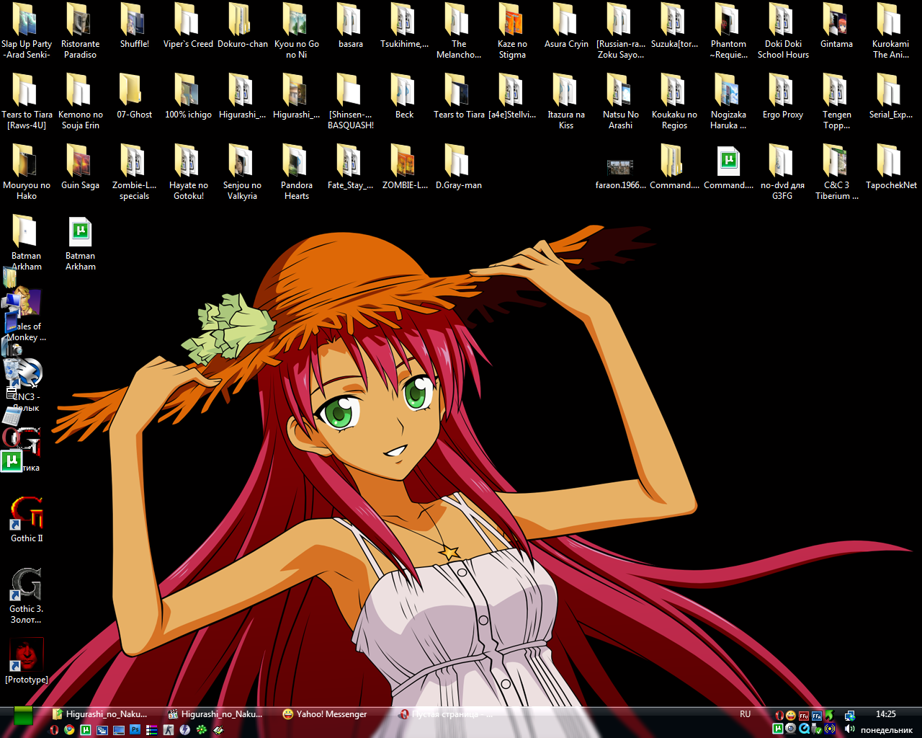Select the Kyou no Go no Ni folder
Viewport: 922px width, 738px height.
(x=296, y=30)
